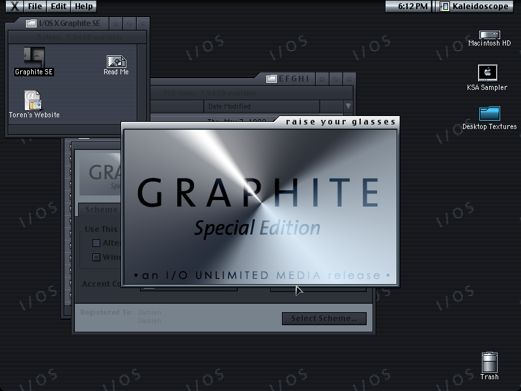
Task: Click the 'Accent Co' label in the Kaleidoscope window
Action: (x=102, y=283)
